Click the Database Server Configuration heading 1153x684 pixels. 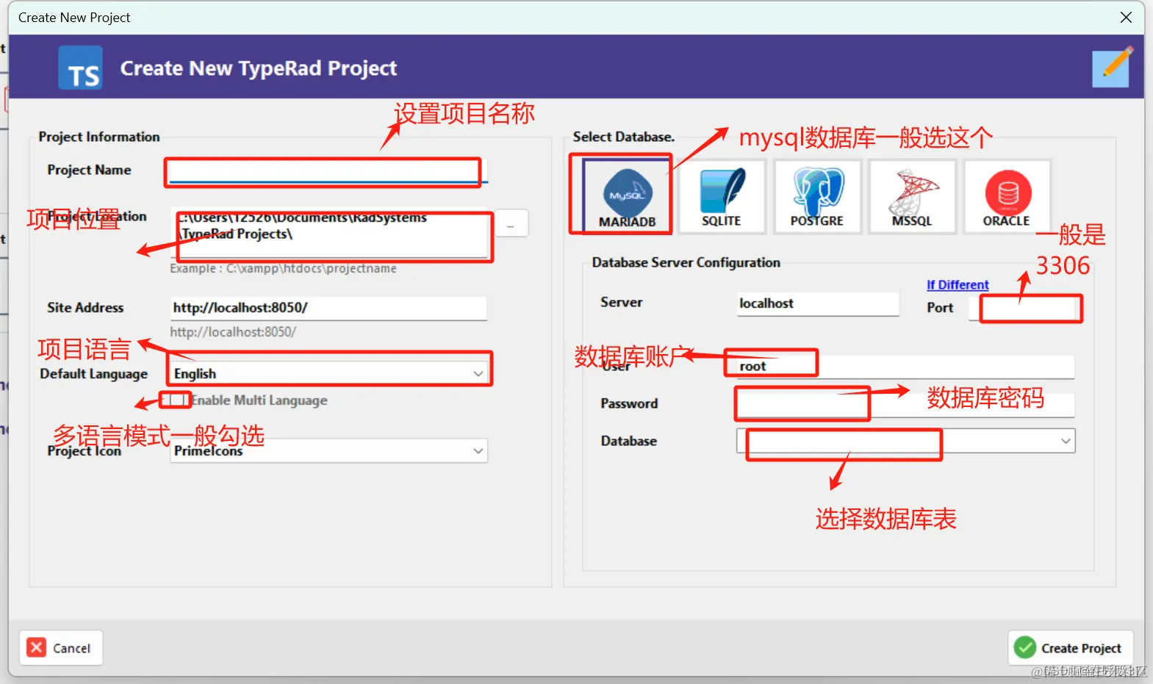(686, 262)
